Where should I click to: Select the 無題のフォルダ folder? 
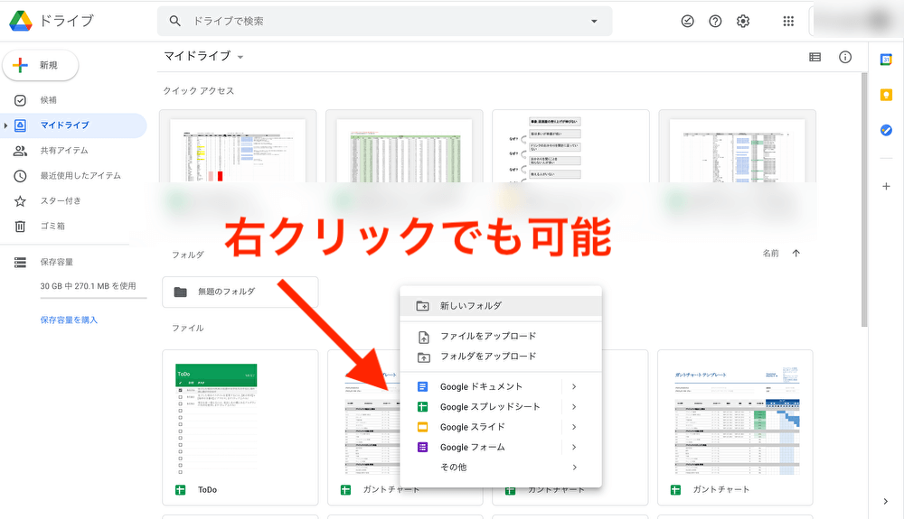(x=240, y=292)
